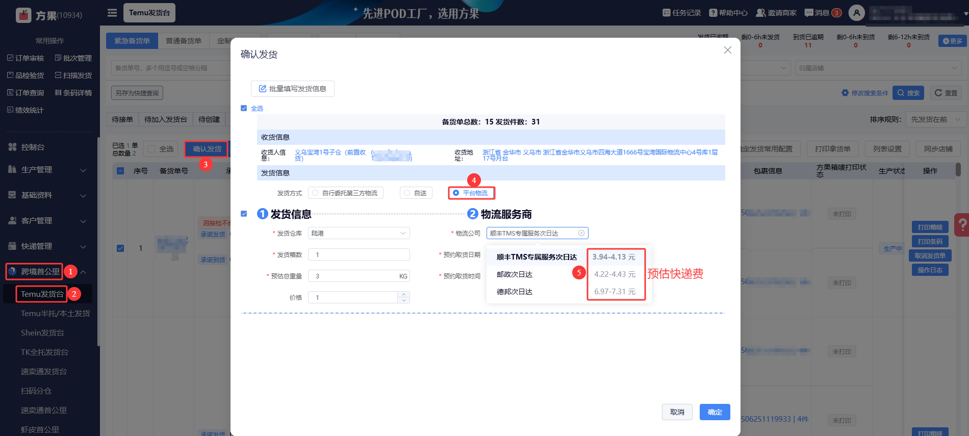Open the 发货仓库 dropdown showing 陆港
This screenshot has width=969, height=436.
tap(359, 233)
